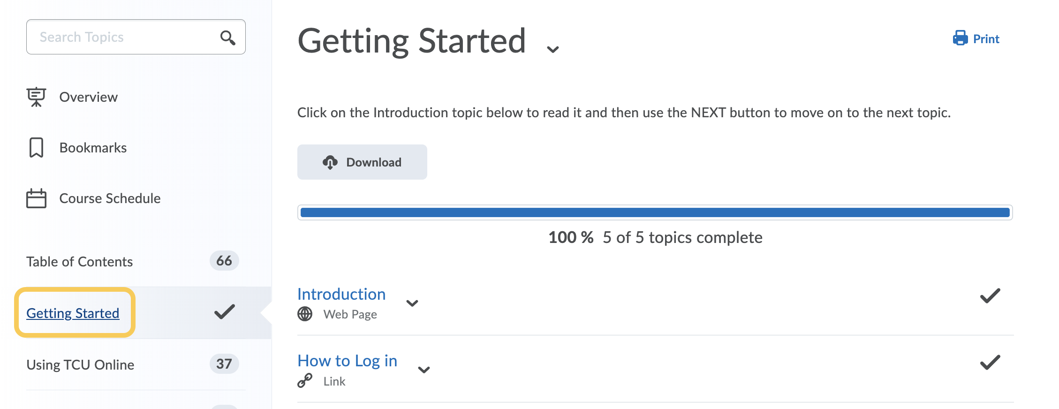Click the printer icon

(x=960, y=38)
